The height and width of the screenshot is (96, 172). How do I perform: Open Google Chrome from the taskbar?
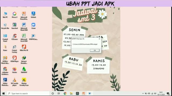(x=65, y=94)
